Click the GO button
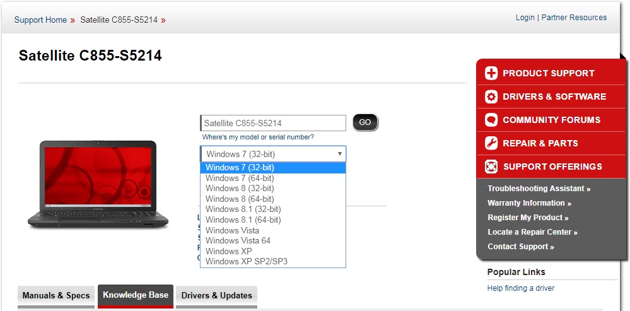Image resolution: width=630 pixels, height=311 pixels. (365, 122)
